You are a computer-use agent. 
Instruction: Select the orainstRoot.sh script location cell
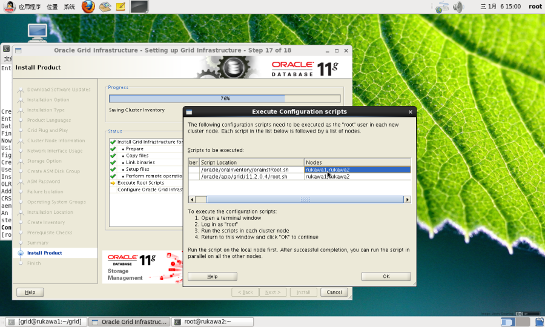pyautogui.click(x=252, y=170)
